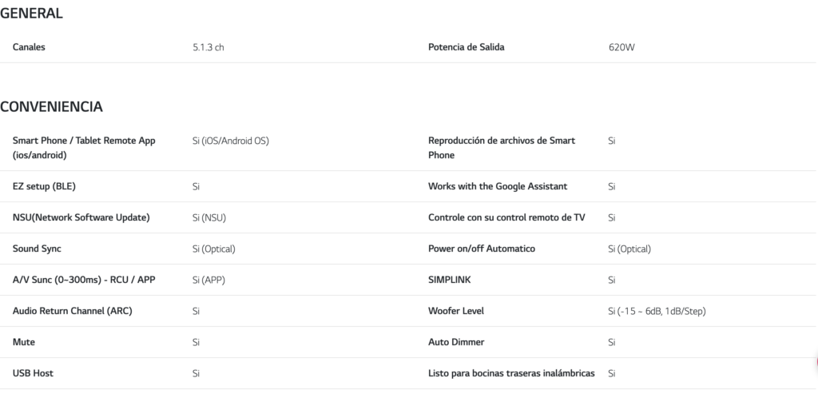This screenshot has height=398, width=818.
Task: Click the 5.1.3 ch channel value
Action: [x=208, y=47]
